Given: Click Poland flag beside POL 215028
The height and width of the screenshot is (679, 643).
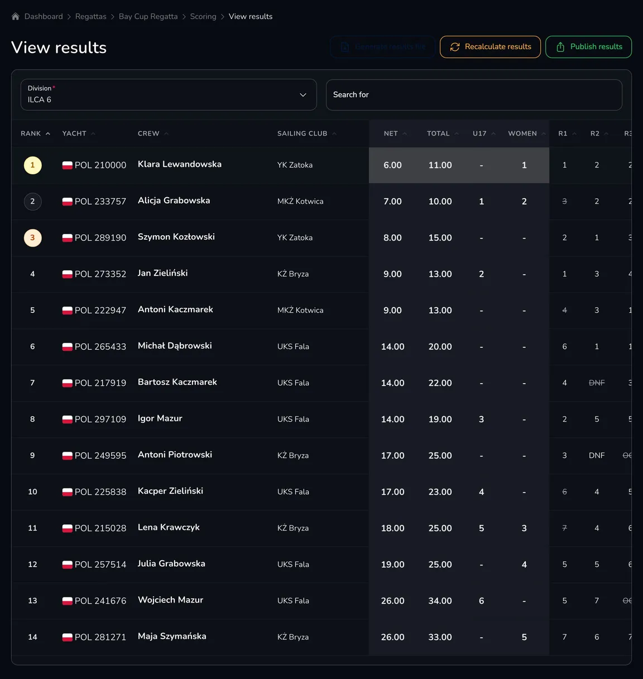Looking at the screenshot, I should (x=68, y=528).
